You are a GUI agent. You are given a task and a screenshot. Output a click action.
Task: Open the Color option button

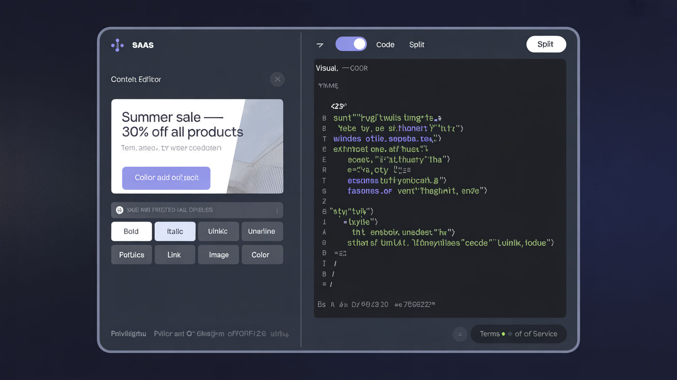pos(262,255)
